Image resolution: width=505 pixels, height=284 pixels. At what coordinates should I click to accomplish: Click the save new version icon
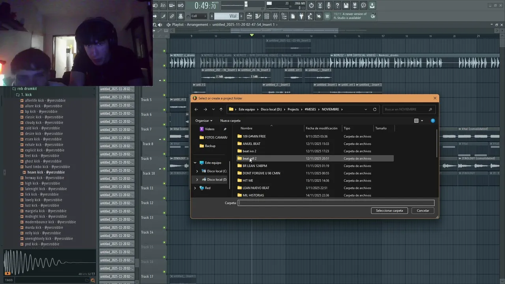tap(354, 6)
